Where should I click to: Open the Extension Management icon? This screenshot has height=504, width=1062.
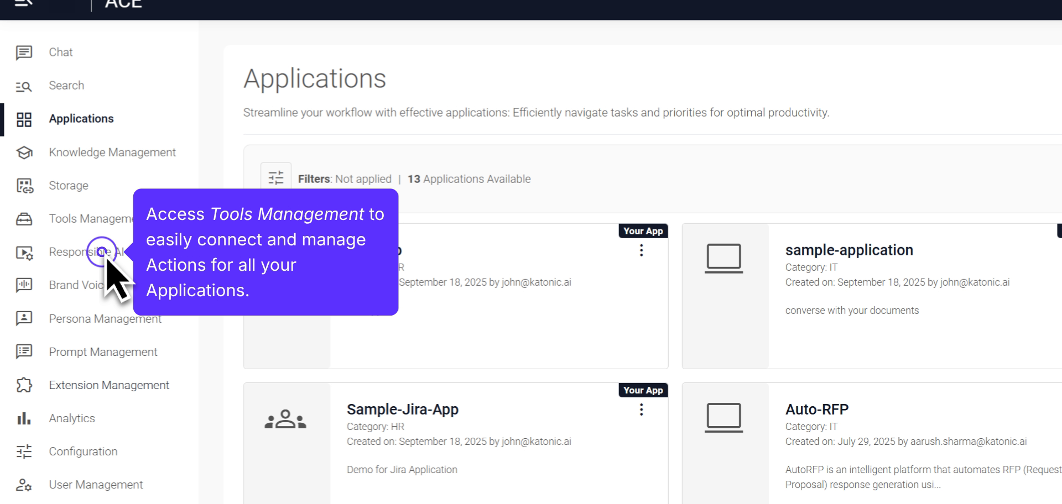pyautogui.click(x=24, y=385)
